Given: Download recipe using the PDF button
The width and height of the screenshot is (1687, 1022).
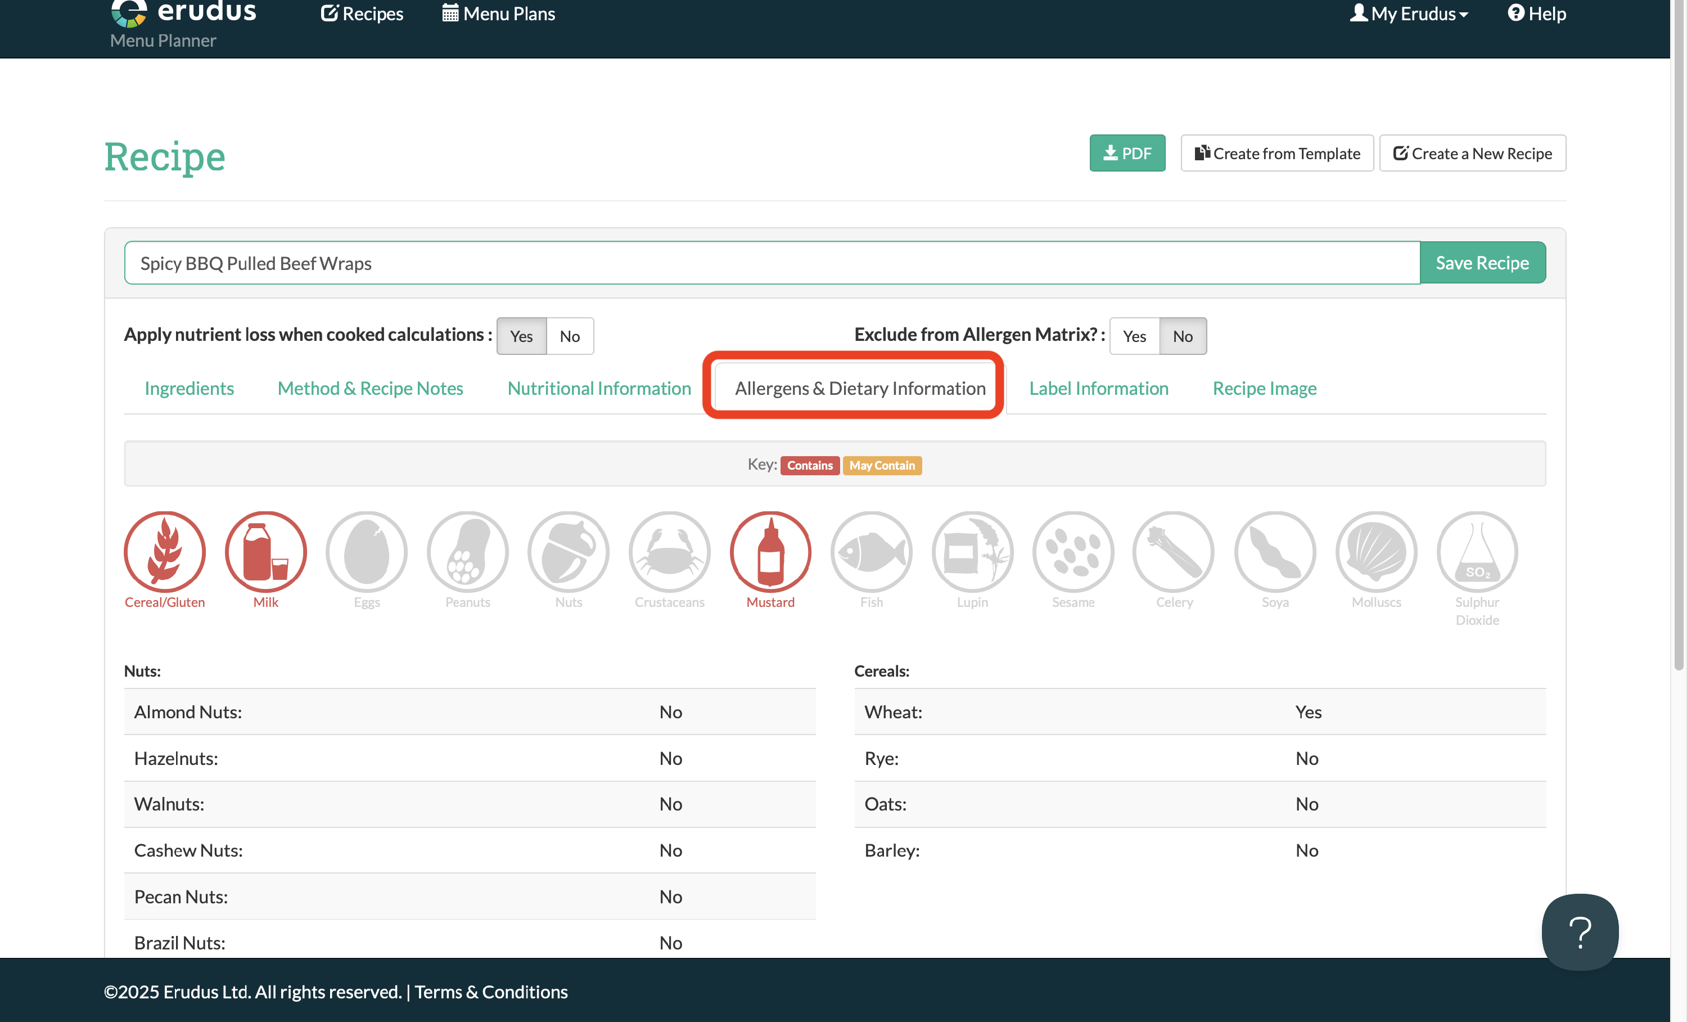Looking at the screenshot, I should (1127, 154).
